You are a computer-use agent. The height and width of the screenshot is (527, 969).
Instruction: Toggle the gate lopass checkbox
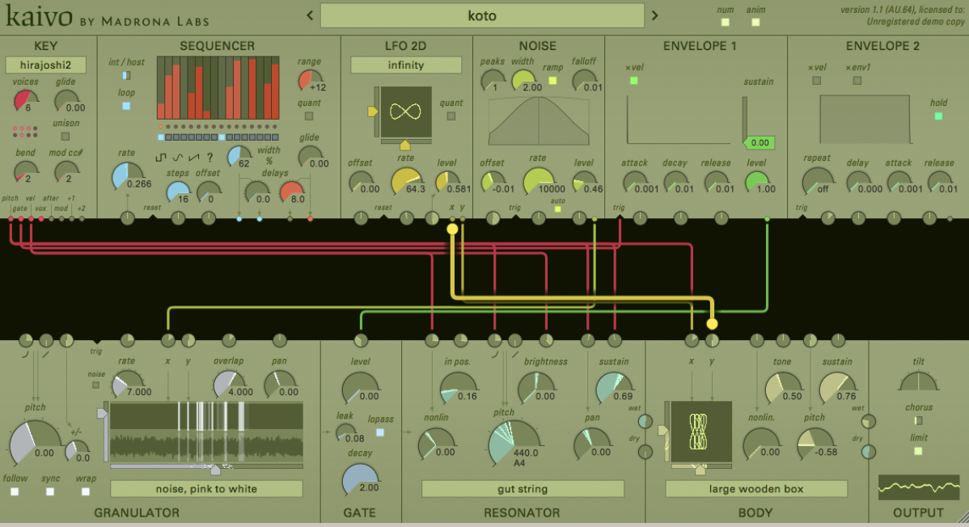click(x=380, y=432)
